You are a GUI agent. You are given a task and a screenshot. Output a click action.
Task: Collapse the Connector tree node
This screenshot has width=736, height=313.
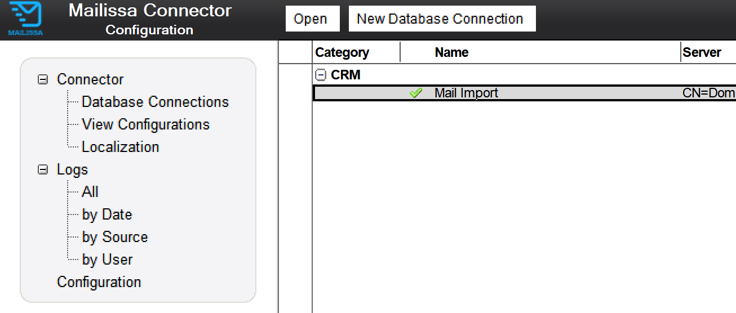43,79
